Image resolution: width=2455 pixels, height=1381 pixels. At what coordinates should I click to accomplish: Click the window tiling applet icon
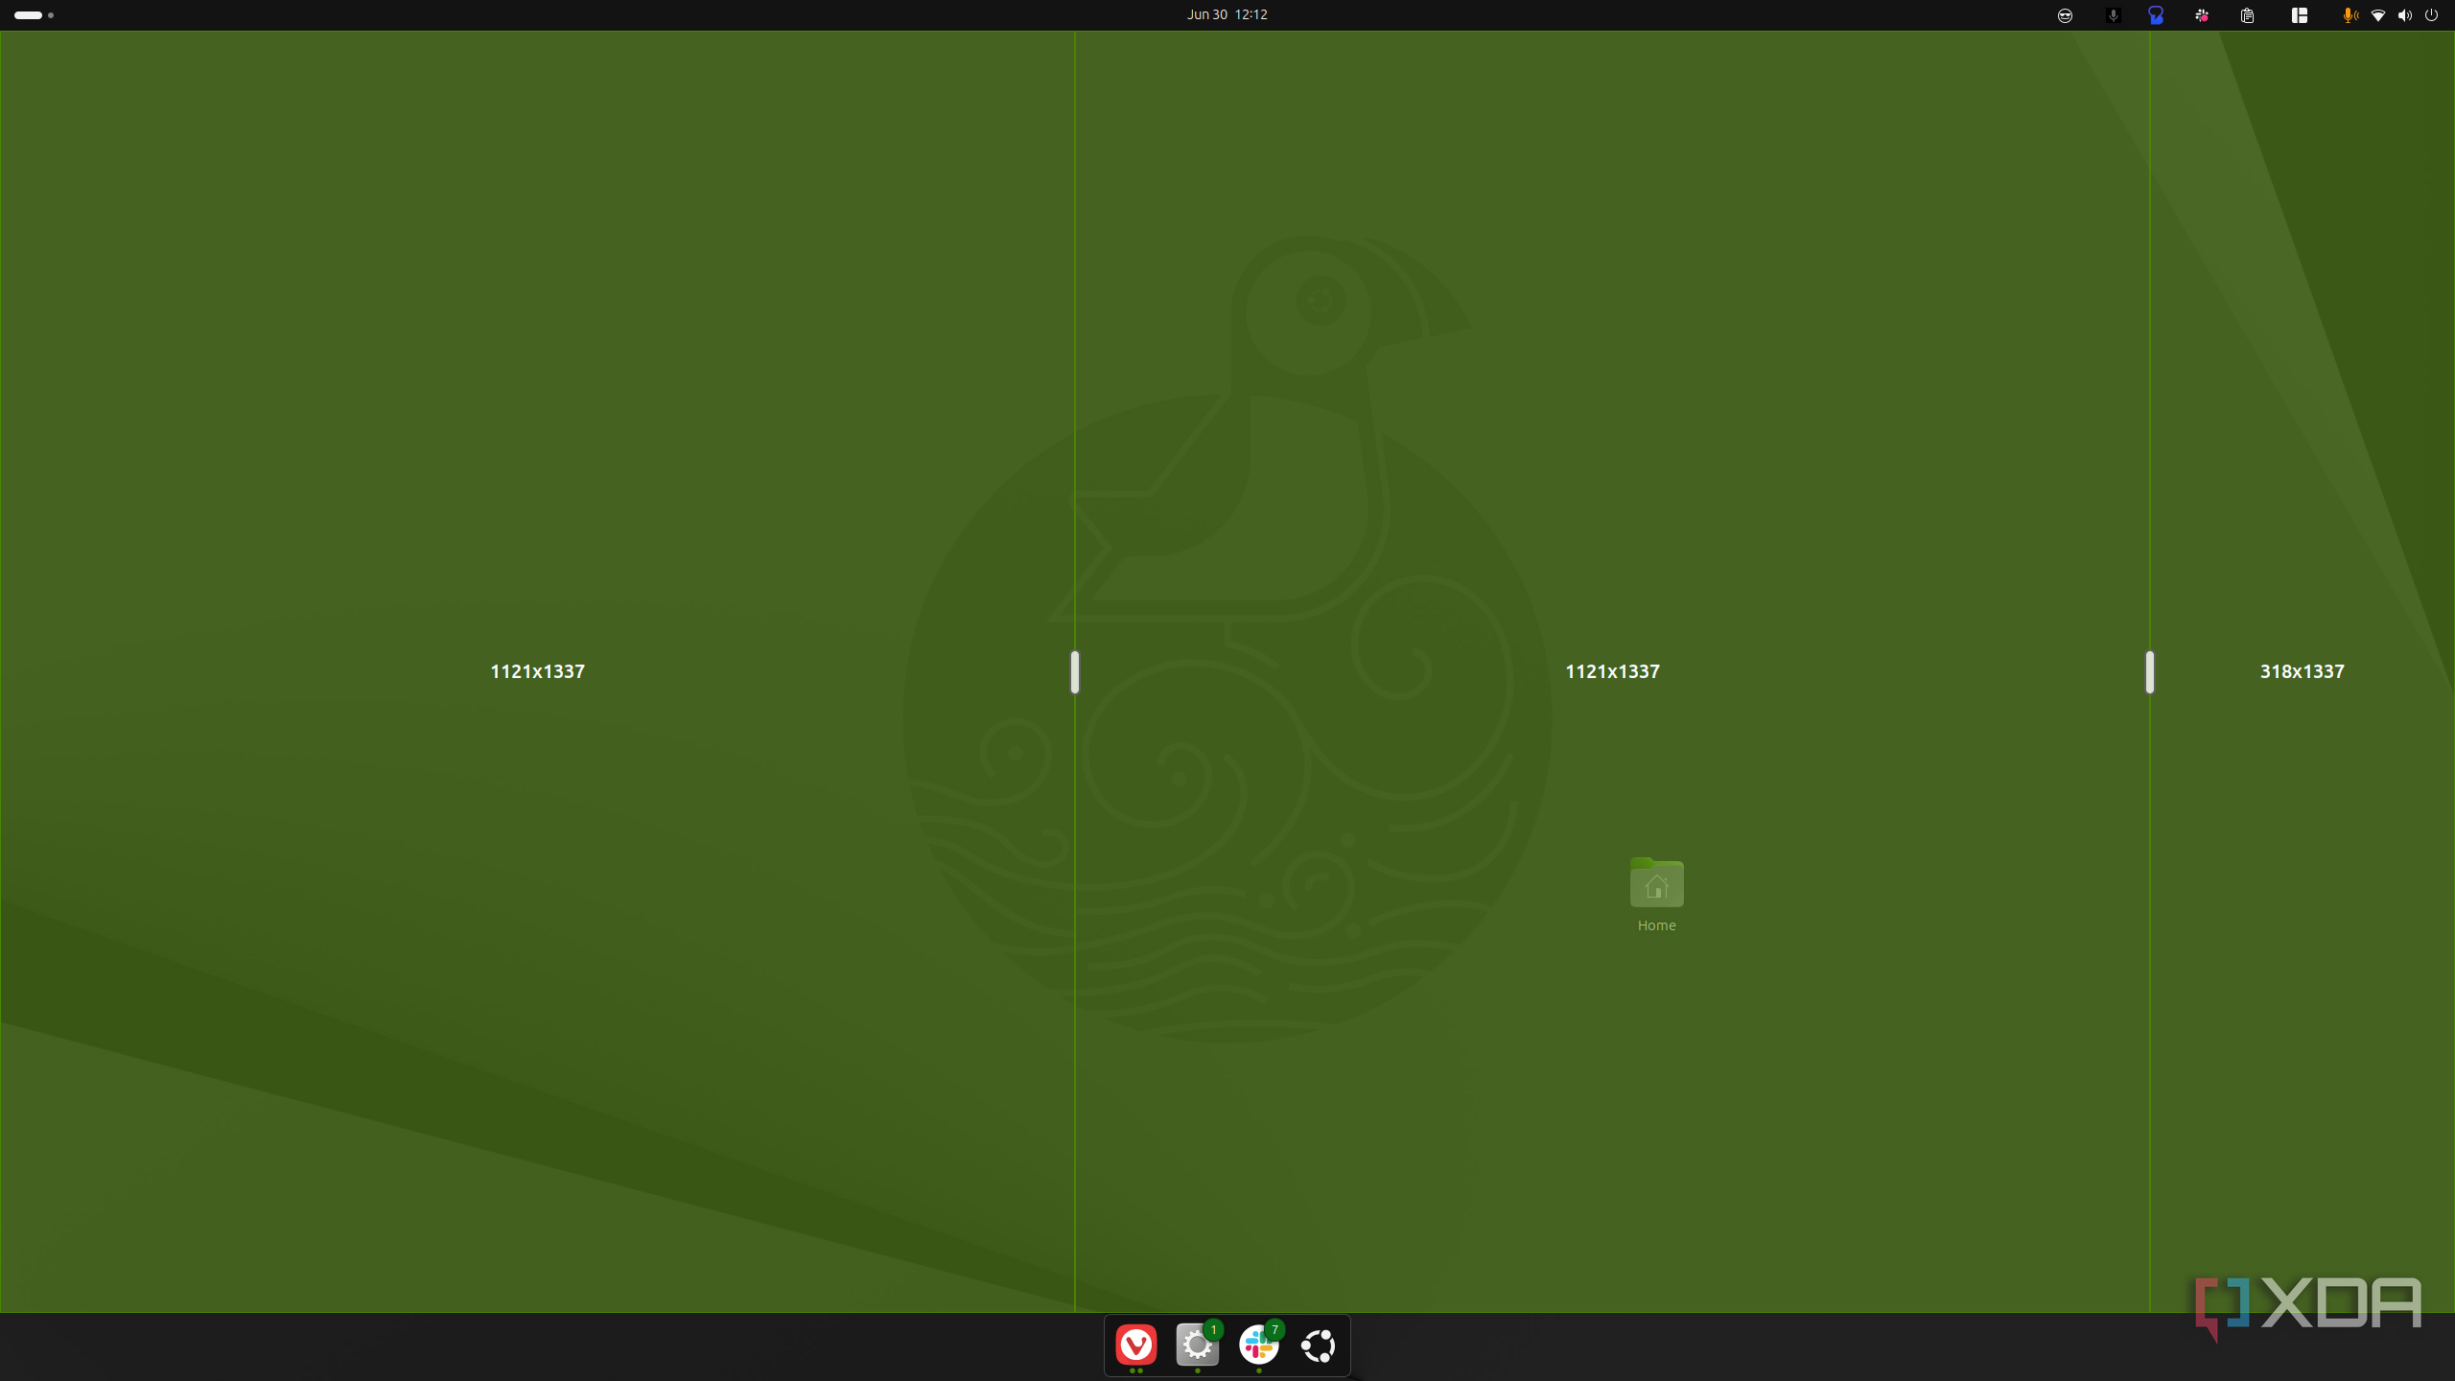[x=2298, y=15]
